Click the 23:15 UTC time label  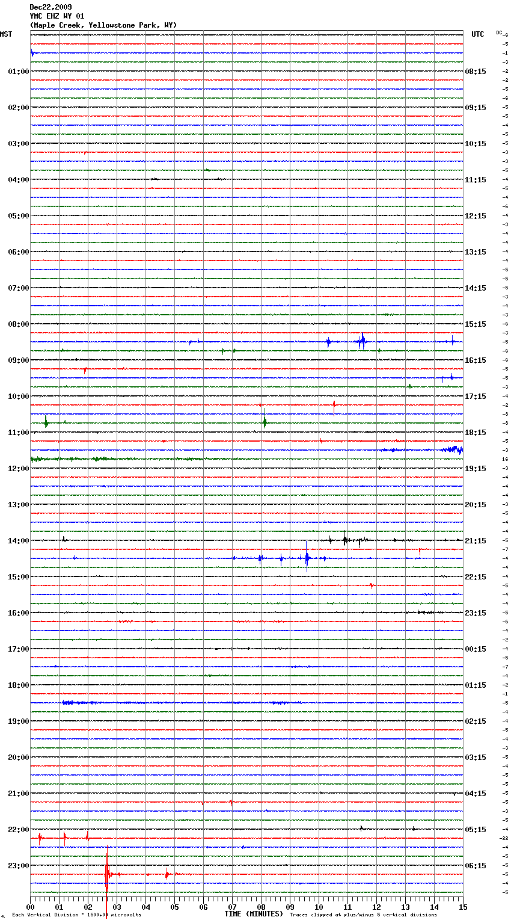point(476,613)
